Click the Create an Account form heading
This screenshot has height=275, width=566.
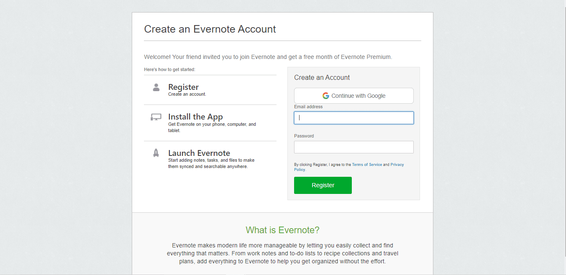click(322, 77)
